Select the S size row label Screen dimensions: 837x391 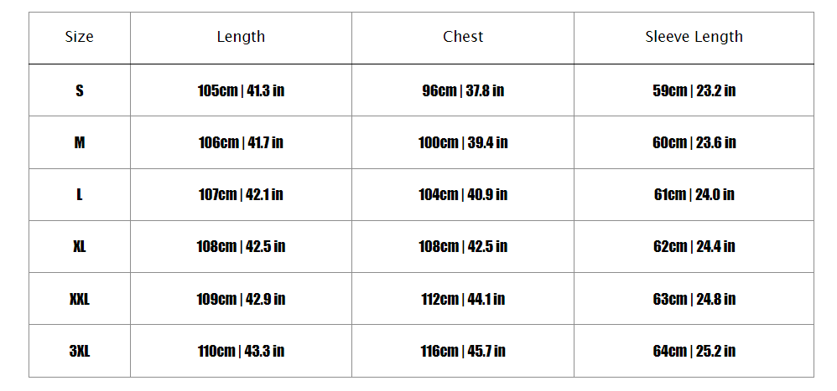click(x=80, y=90)
